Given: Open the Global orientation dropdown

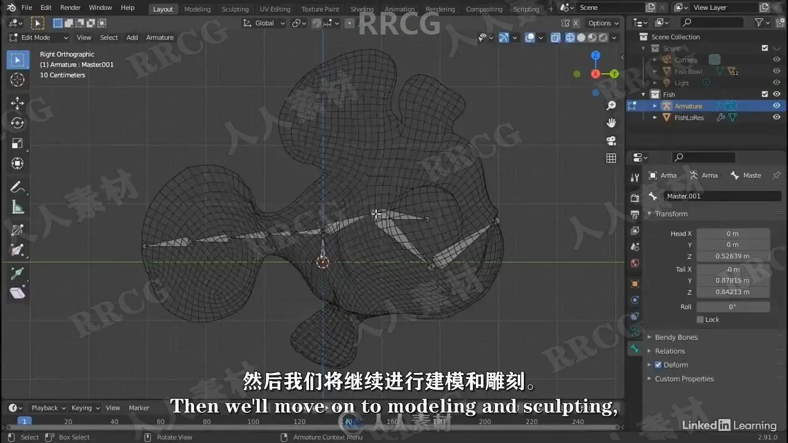Looking at the screenshot, I should point(264,23).
